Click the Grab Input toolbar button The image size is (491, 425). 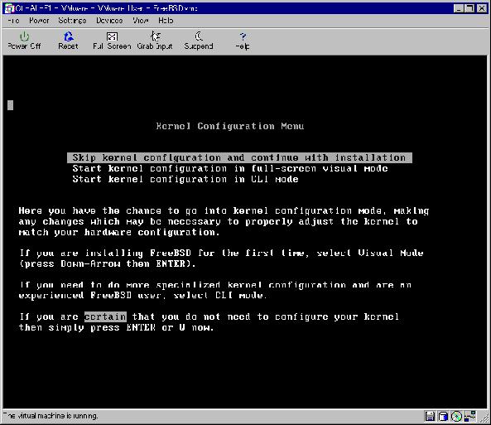(x=155, y=41)
